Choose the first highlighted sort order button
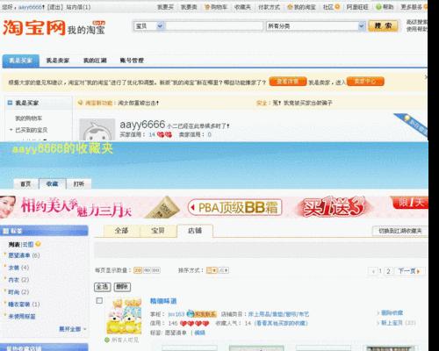The width and height of the screenshot is (439, 351). coord(212,270)
